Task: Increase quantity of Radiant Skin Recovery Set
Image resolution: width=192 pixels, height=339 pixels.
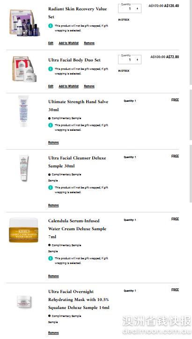Action: coord(137,8)
